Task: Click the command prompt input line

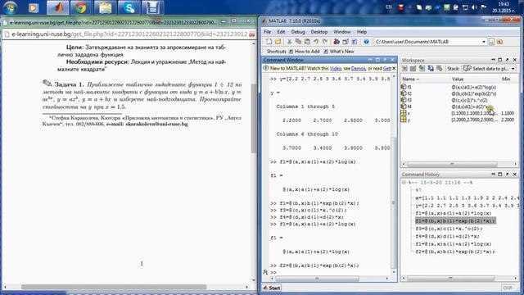Action: tap(331, 273)
